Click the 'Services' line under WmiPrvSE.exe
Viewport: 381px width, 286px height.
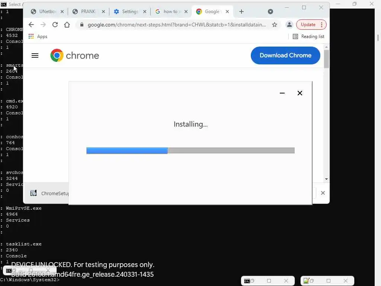pos(18,220)
